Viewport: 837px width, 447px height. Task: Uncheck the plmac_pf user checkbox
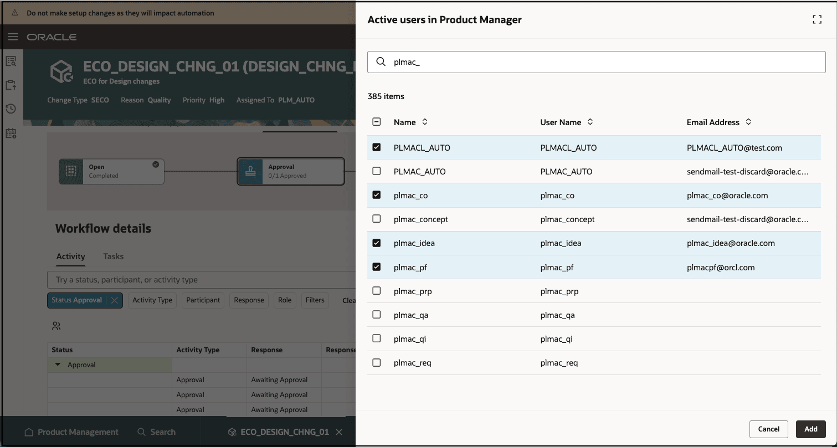tap(377, 267)
